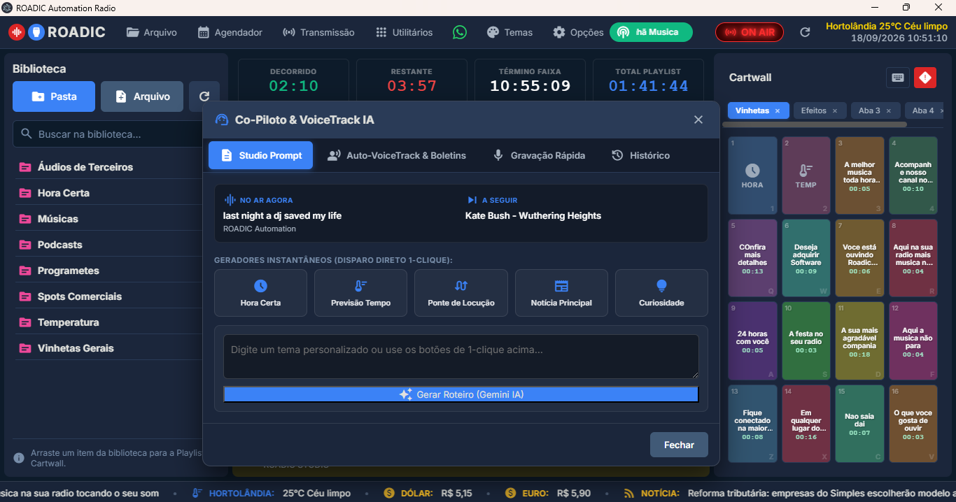Open the Agendador menu
The height and width of the screenshot is (502, 956).
tap(230, 32)
